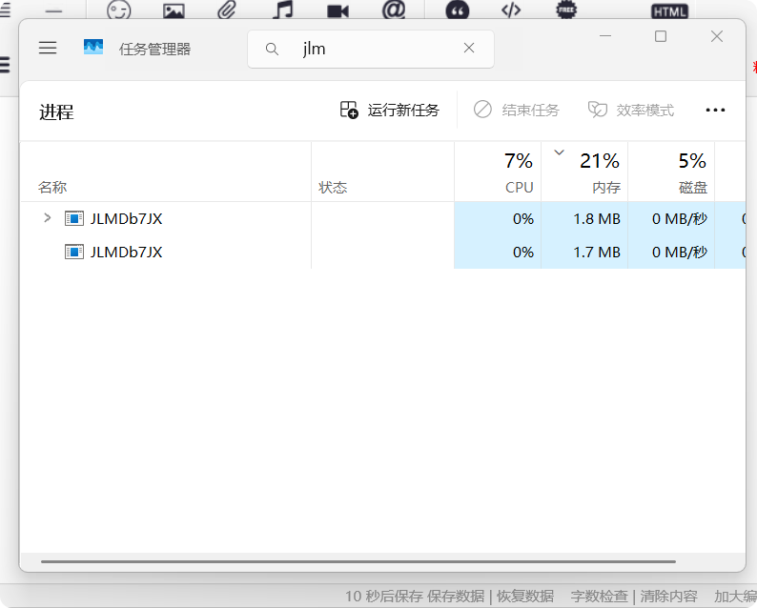Click the video camera icon in background editor
This screenshot has height=608, width=757.
(x=338, y=10)
